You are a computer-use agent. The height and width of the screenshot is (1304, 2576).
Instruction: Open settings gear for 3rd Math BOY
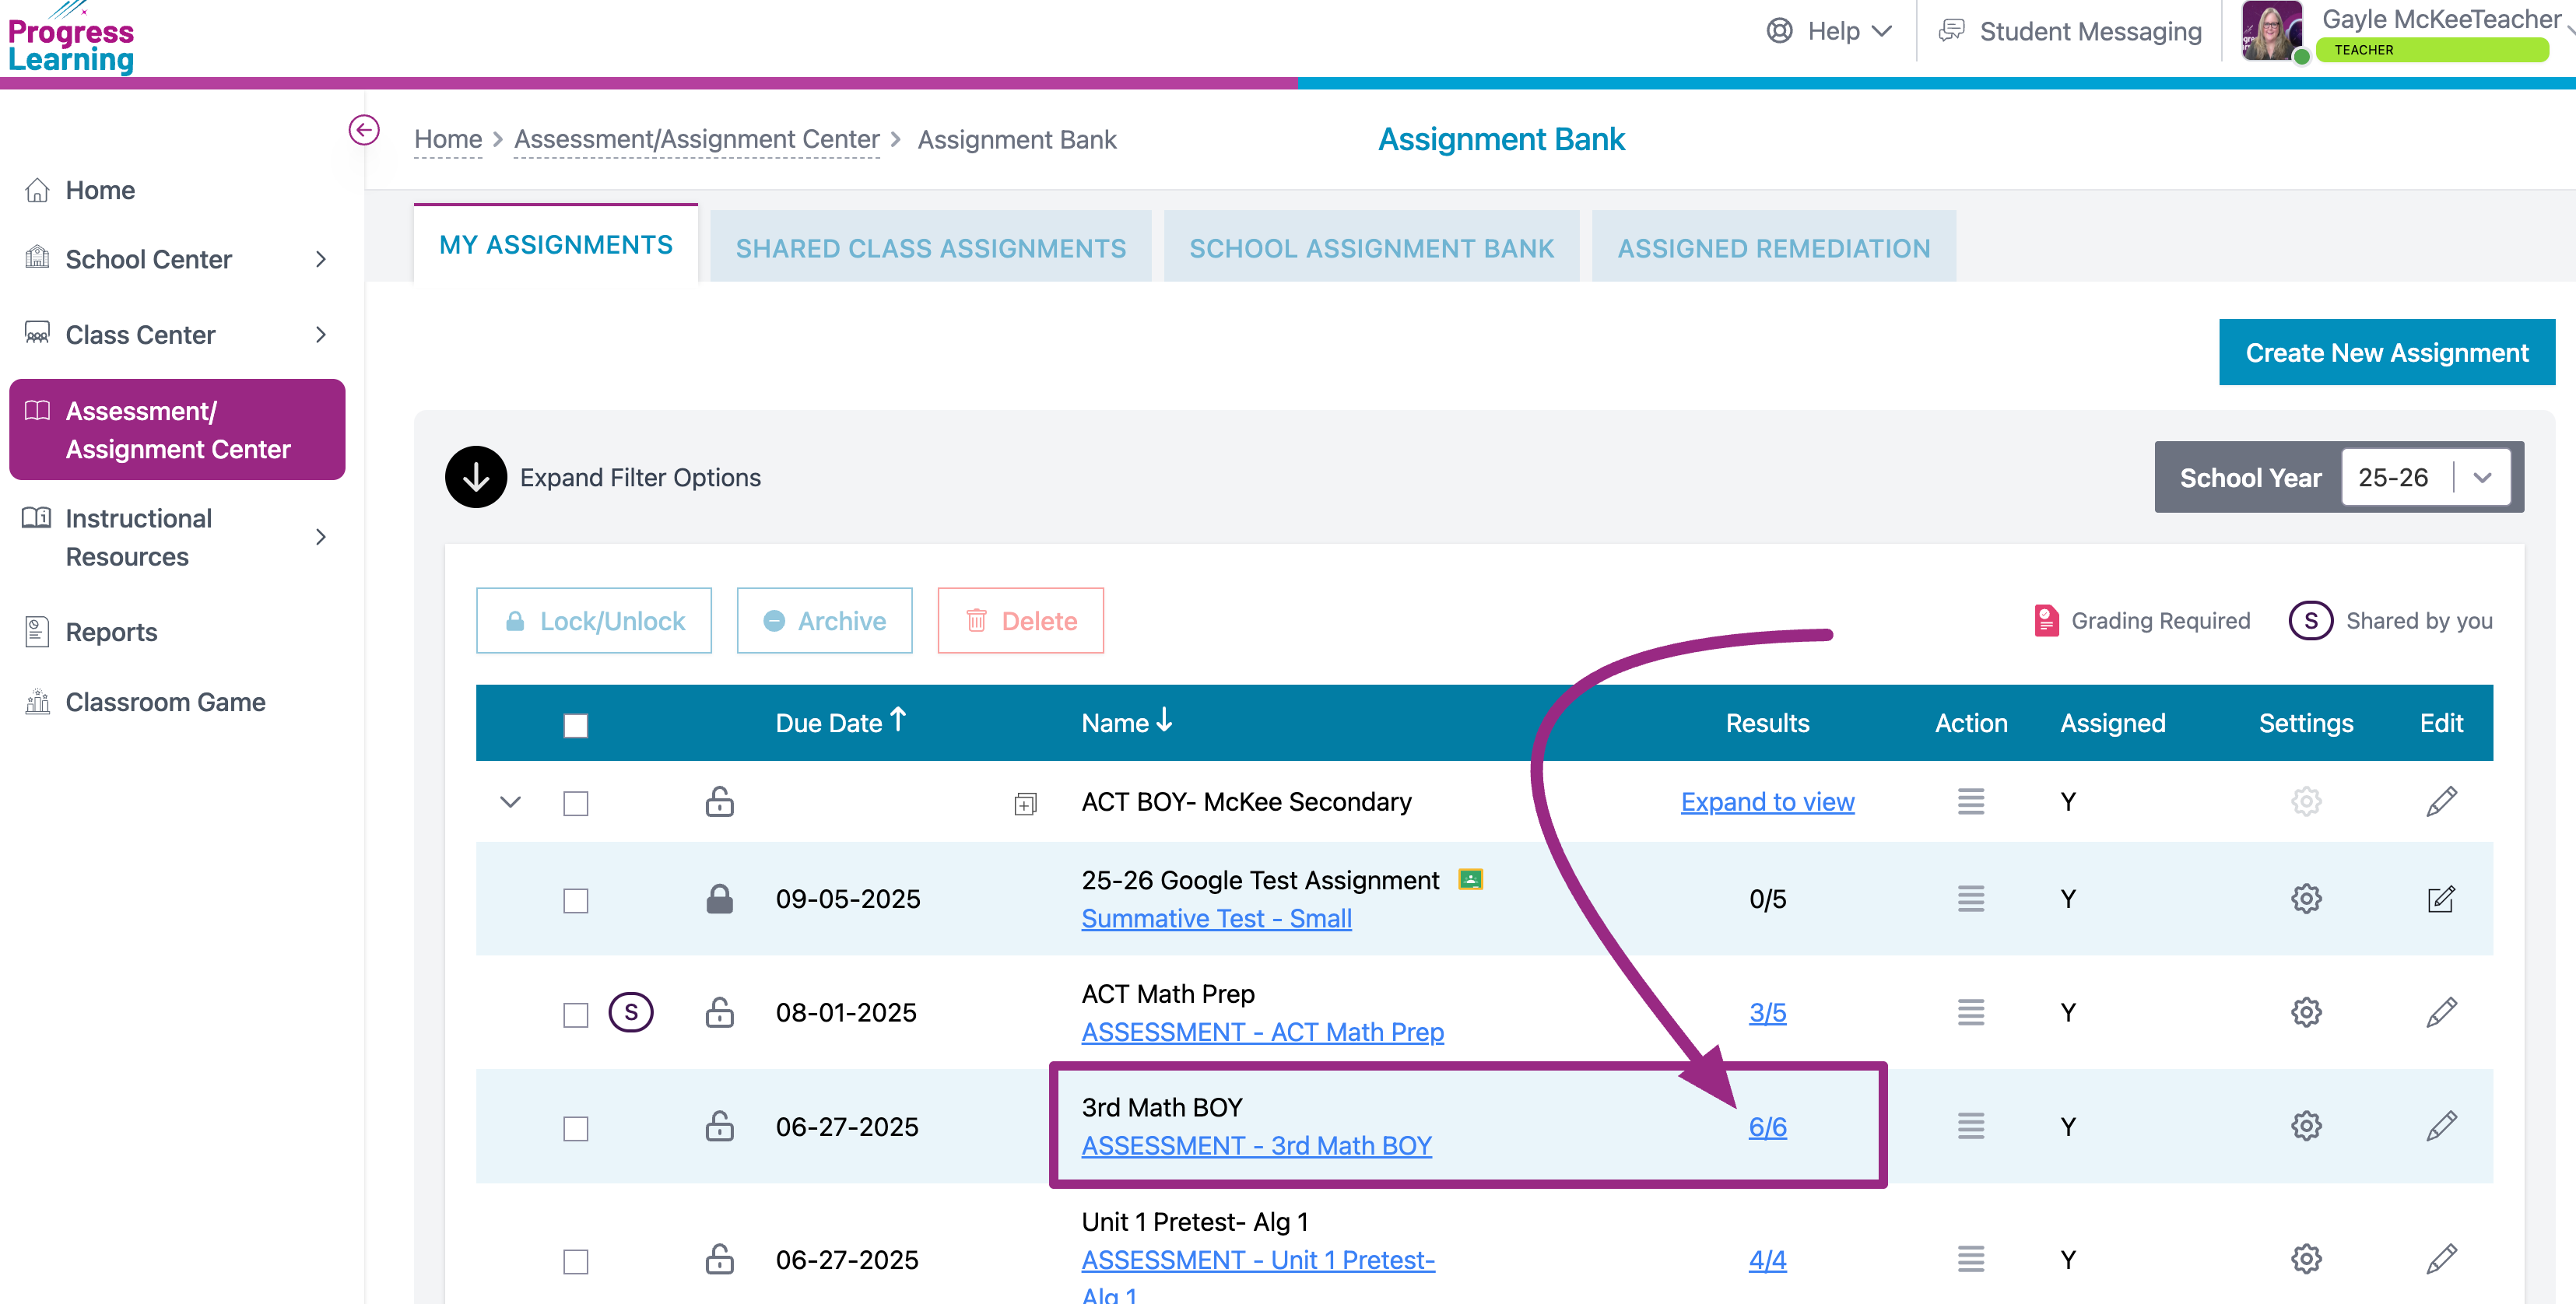(x=2306, y=1126)
